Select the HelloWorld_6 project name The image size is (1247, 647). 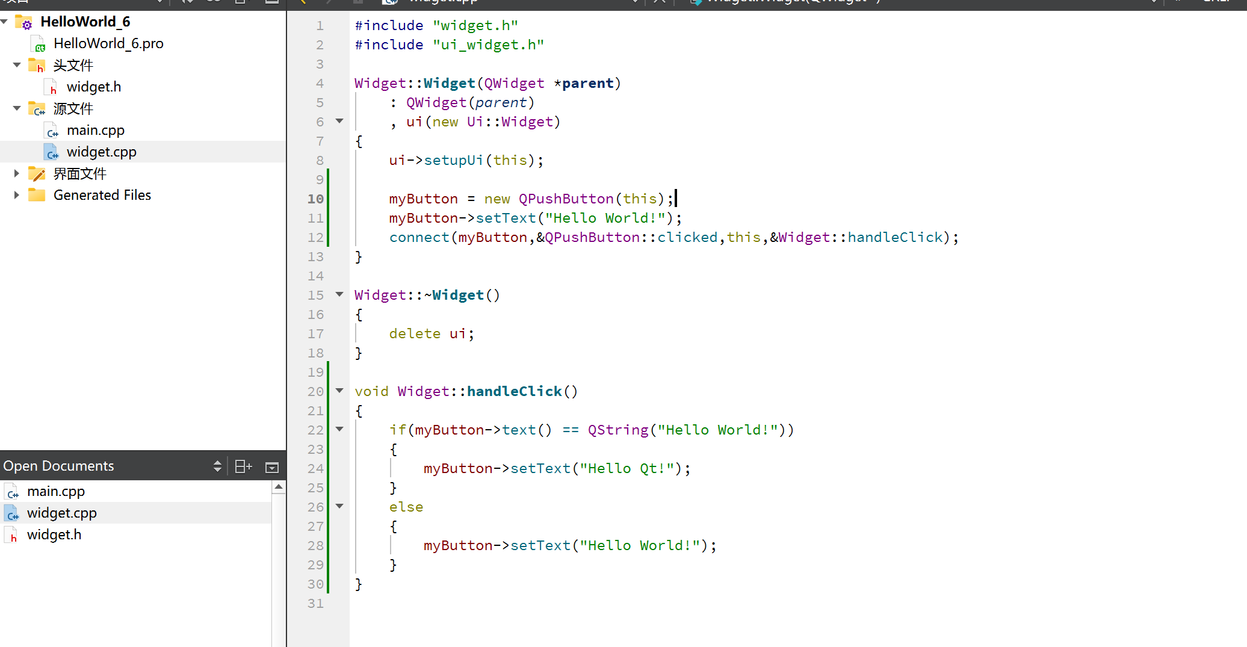pyautogui.click(x=85, y=22)
